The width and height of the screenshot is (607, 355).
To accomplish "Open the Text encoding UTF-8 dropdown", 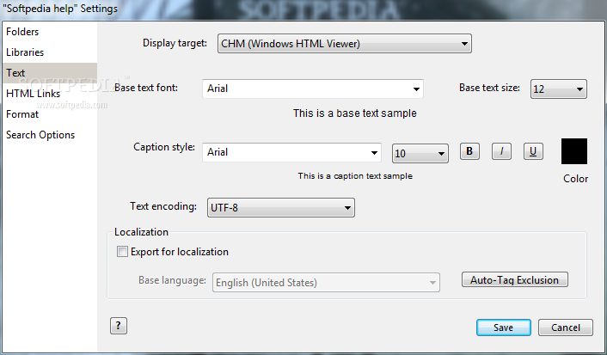I will pos(280,207).
